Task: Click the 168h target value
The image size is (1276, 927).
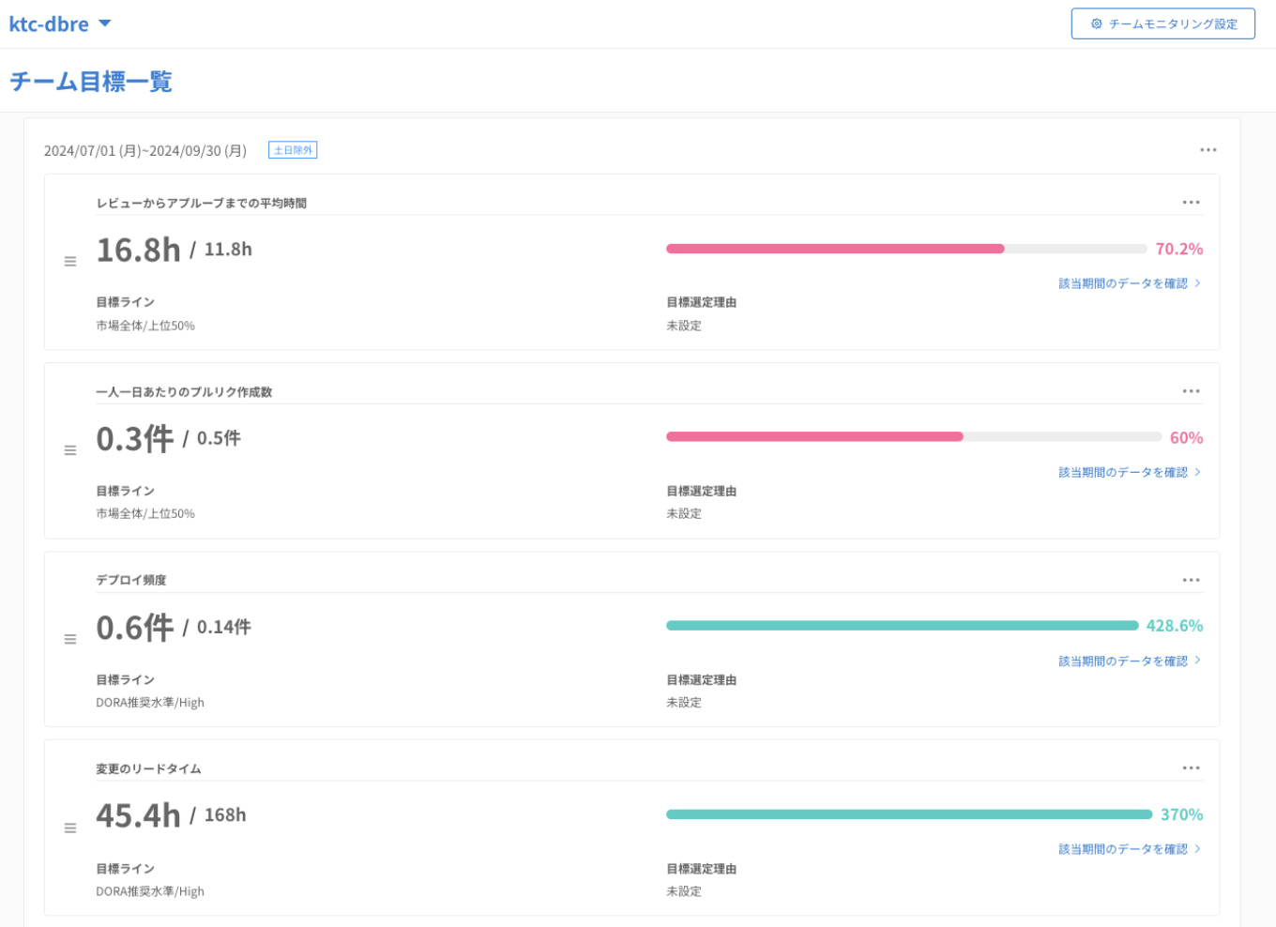Action: coord(225,815)
